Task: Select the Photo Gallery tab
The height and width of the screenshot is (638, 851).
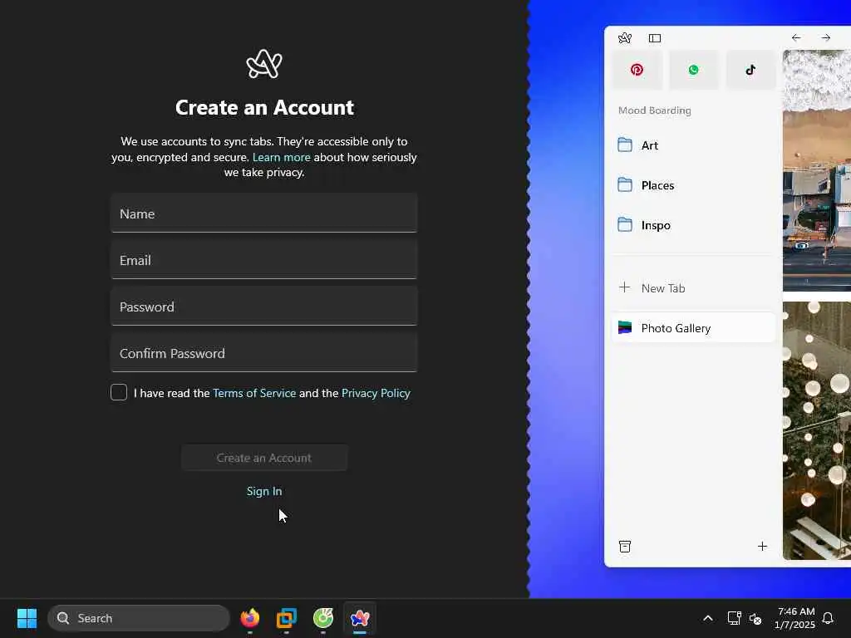Action: click(x=694, y=327)
